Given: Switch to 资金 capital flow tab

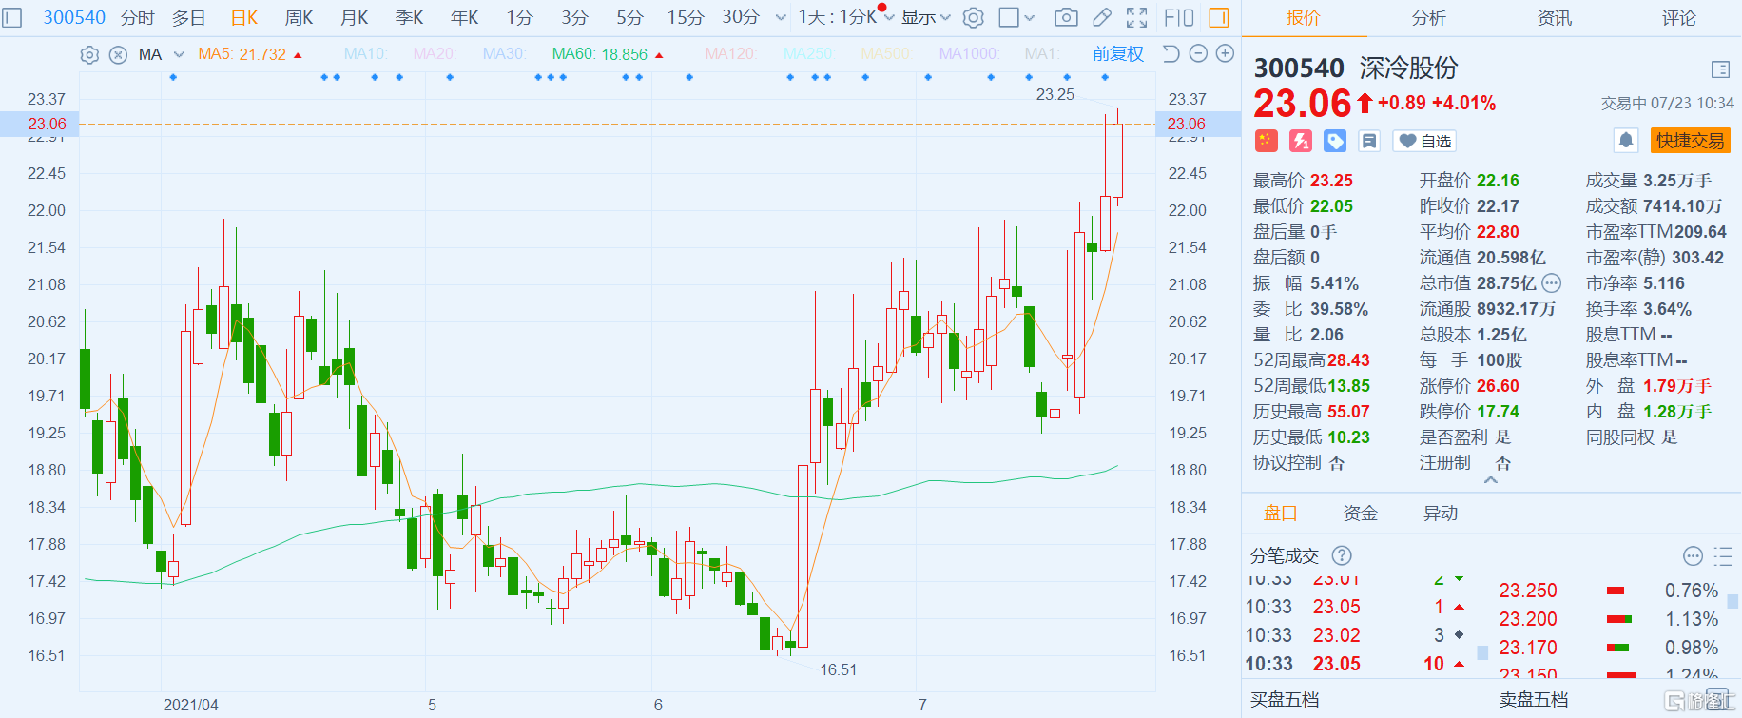Looking at the screenshot, I should click(1360, 514).
